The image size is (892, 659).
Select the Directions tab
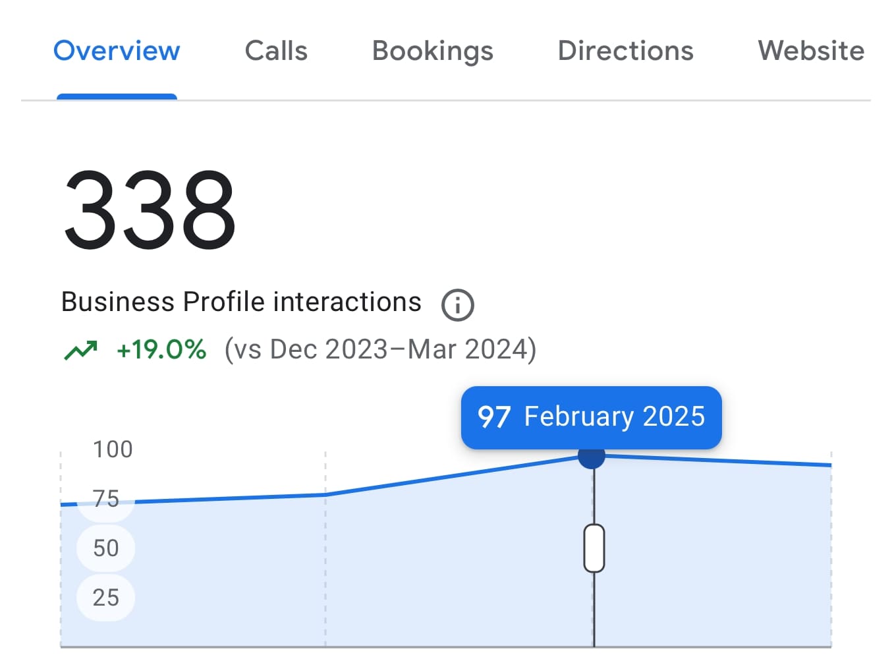625,51
